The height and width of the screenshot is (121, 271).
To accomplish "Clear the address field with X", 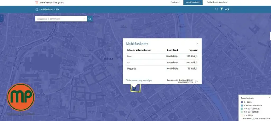I will pos(84,19).
